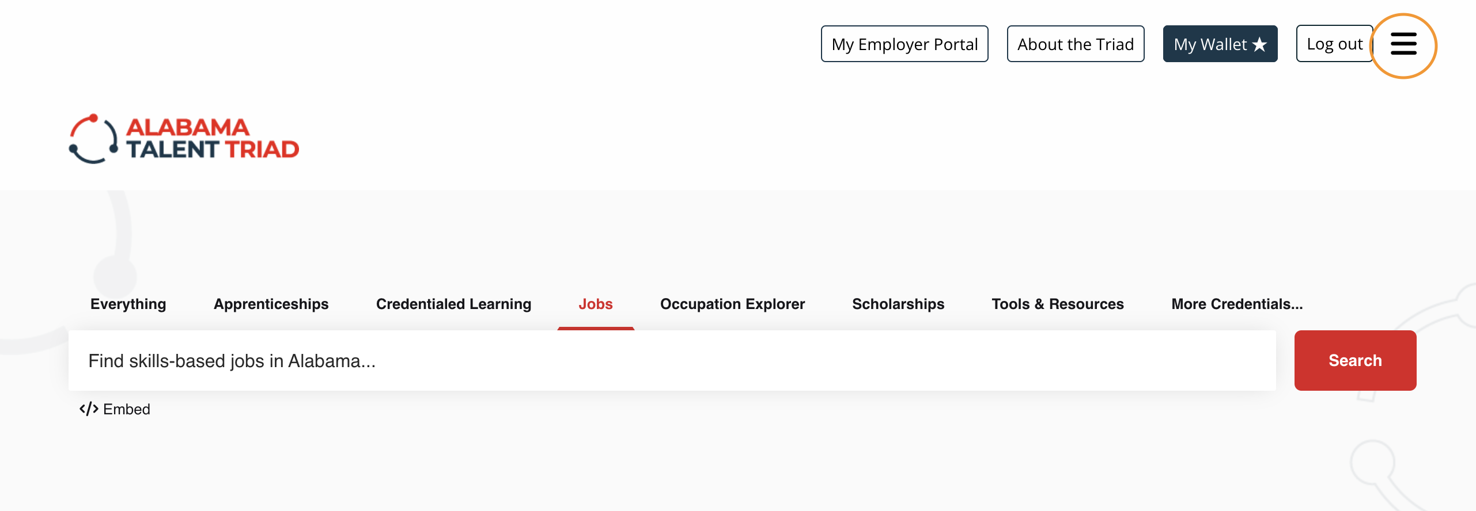Screen dimensions: 1476x511
Task: Switch to the Scholarships tab
Action: [898, 304]
